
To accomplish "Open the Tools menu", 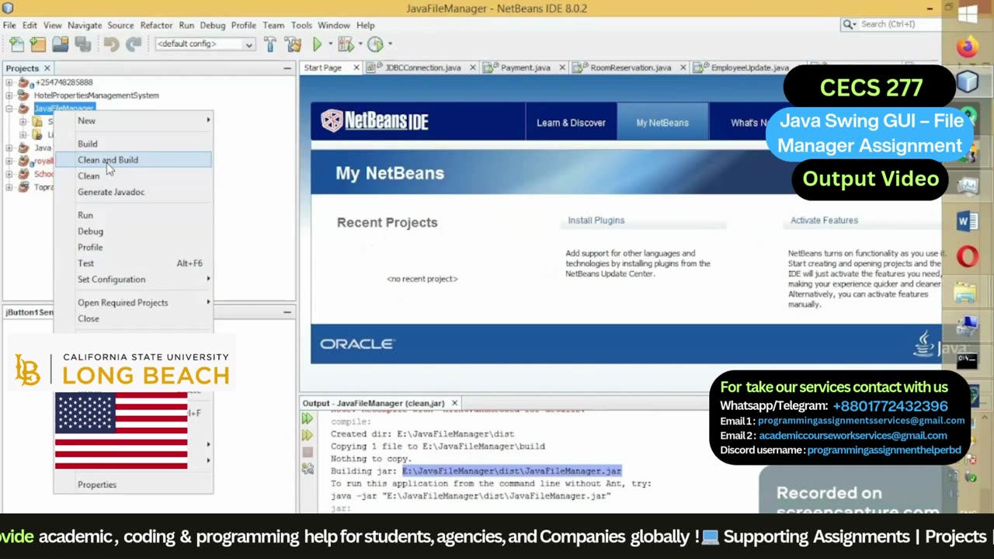I will click(x=301, y=25).
